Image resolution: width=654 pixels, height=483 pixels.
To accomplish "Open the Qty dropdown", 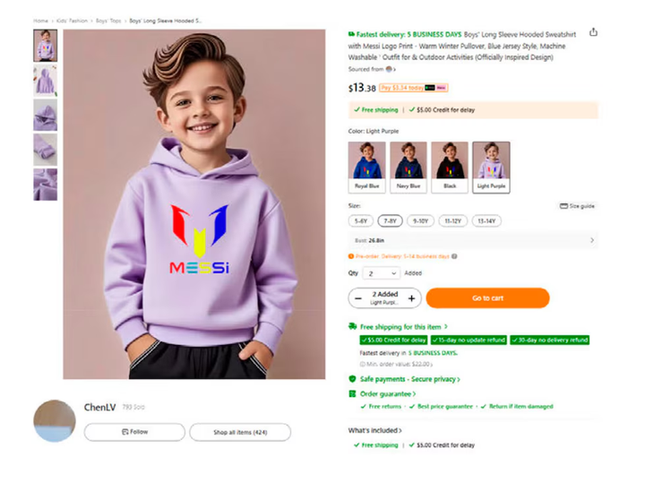I will [382, 273].
